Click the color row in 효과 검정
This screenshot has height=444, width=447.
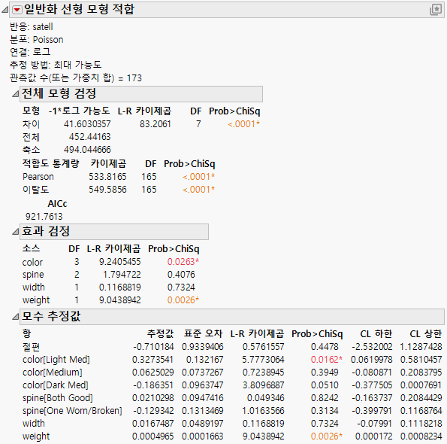[x=110, y=262]
